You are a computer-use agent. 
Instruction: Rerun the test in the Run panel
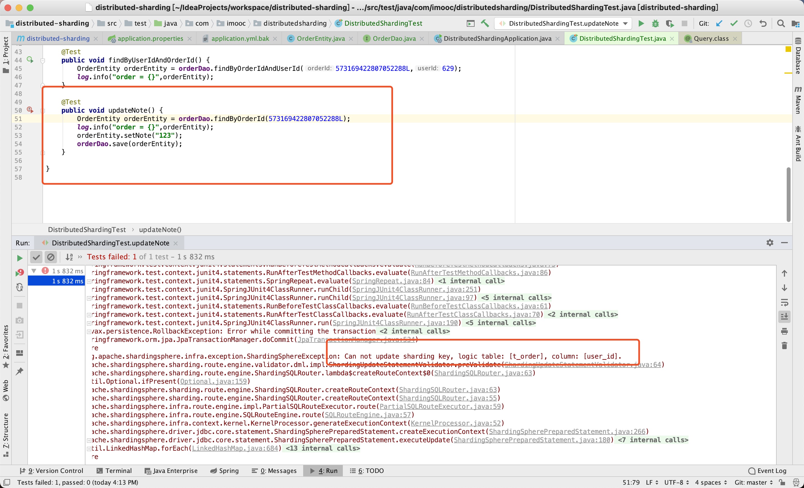(x=20, y=258)
